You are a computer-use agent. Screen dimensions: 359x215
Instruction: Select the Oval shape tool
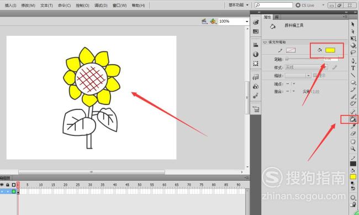coord(353,82)
